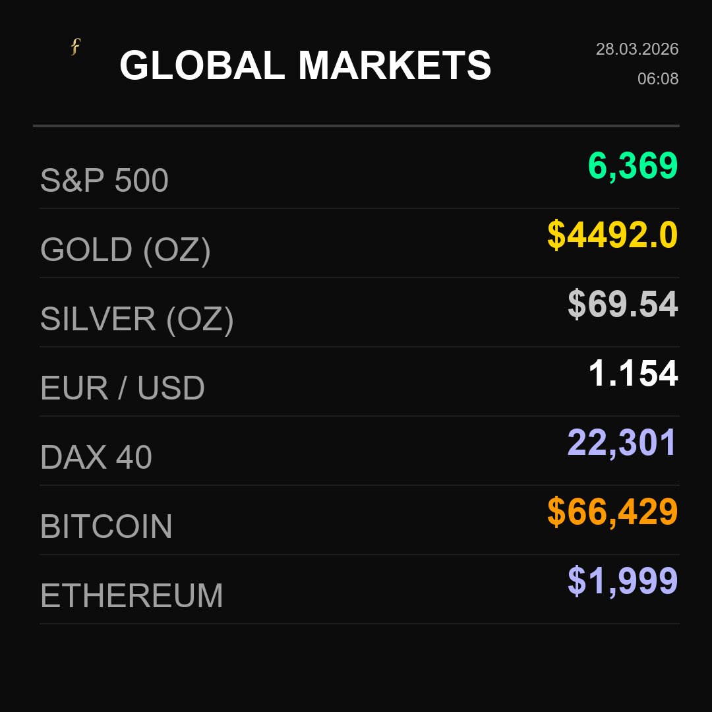Open the DAX 40 label
Image resolution: width=712 pixels, height=712 pixels.
96,458
